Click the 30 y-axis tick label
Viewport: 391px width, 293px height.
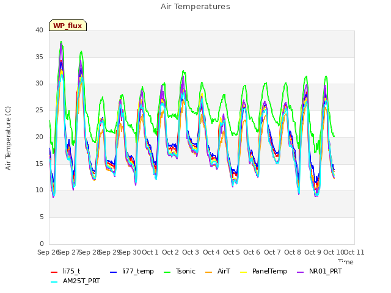click(x=39, y=84)
